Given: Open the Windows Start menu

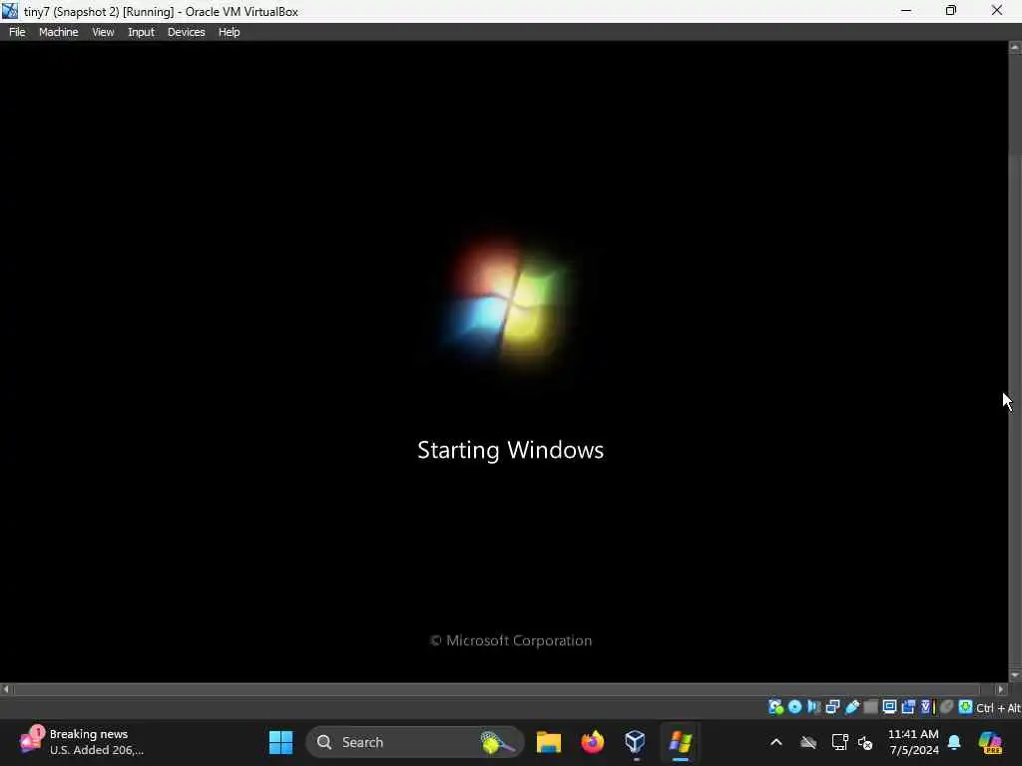Looking at the screenshot, I should click(x=280, y=742).
